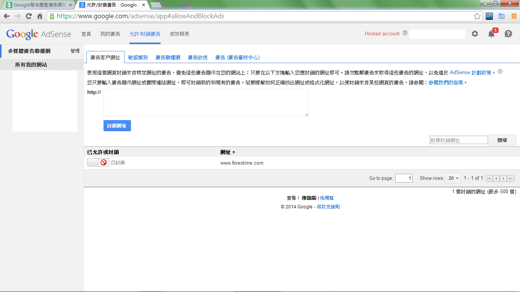Click the 搜尋 button

[502, 140]
